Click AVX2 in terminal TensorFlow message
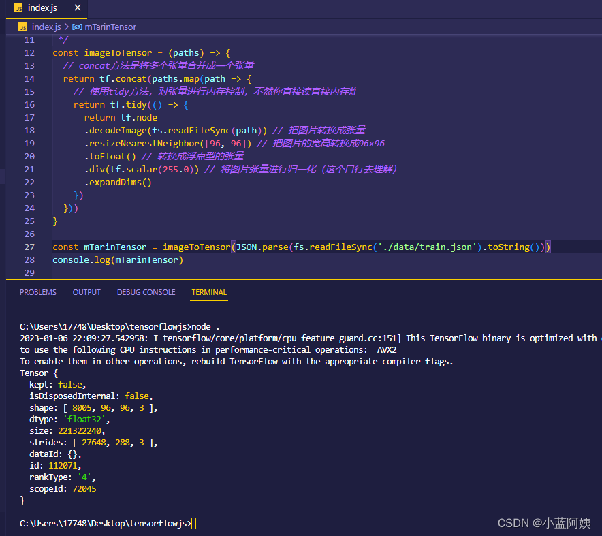The height and width of the screenshot is (536, 602). click(387, 350)
